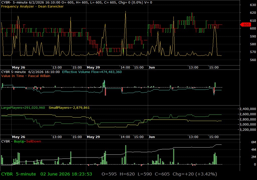Screen dimensions: 257x180
Task: Click the 'Effective Volume Flow=474,483,360' label
Action: coord(92,72)
